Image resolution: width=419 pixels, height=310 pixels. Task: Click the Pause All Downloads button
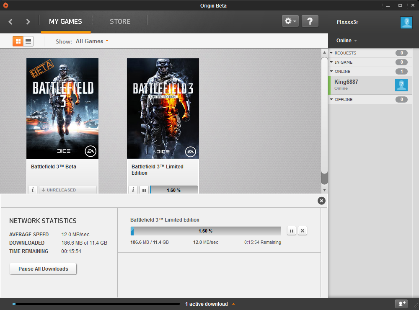tap(43, 269)
